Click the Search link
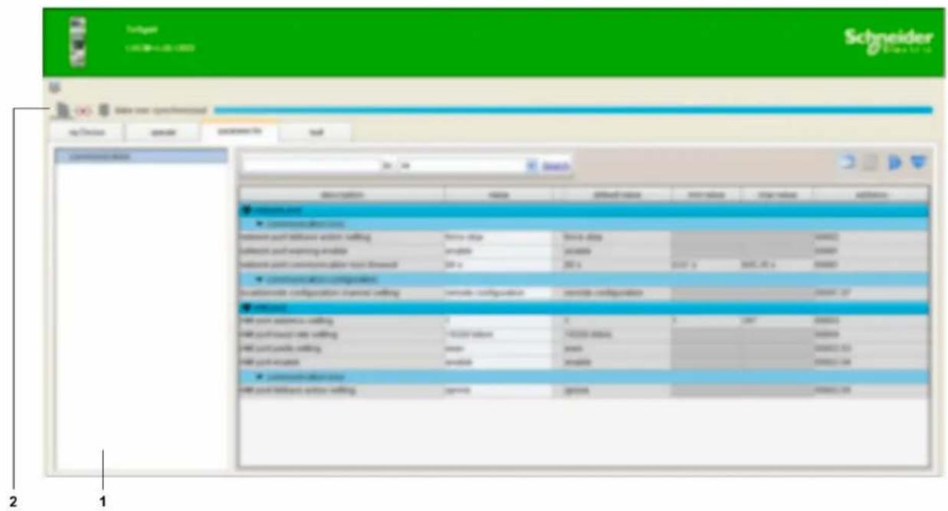 pyautogui.click(x=556, y=165)
